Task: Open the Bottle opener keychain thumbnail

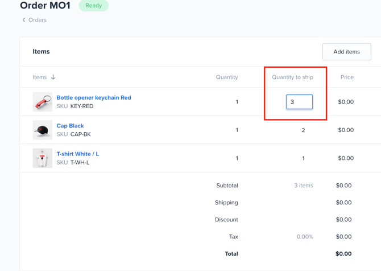Action: click(43, 102)
